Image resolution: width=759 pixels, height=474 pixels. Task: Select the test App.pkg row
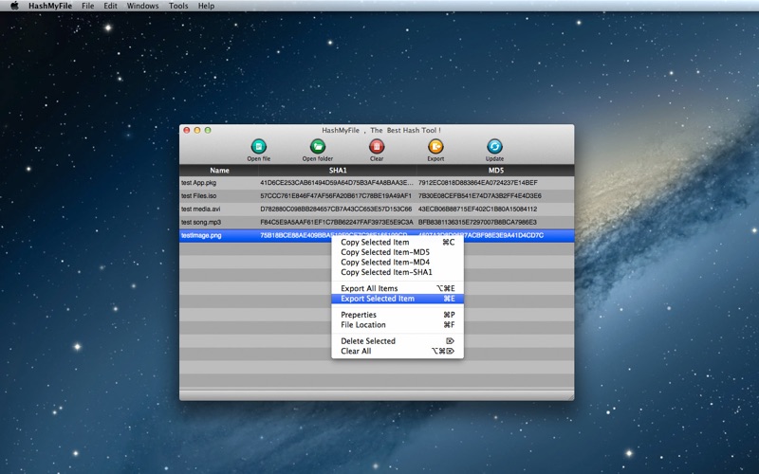pyautogui.click(x=377, y=183)
